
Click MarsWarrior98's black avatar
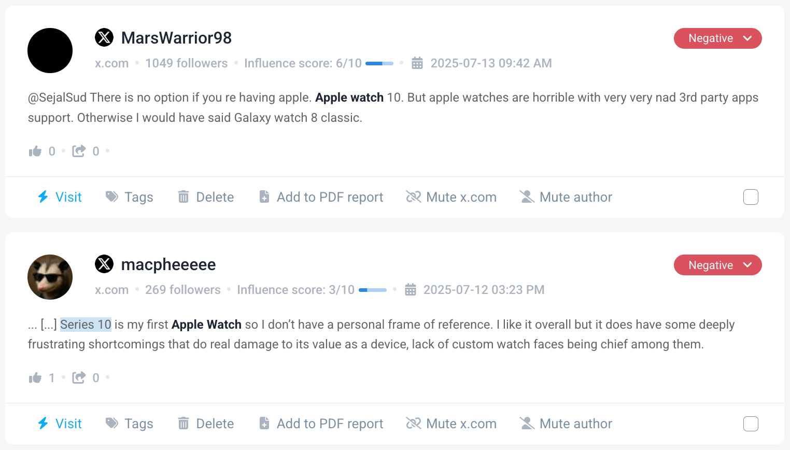pos(50,50)
